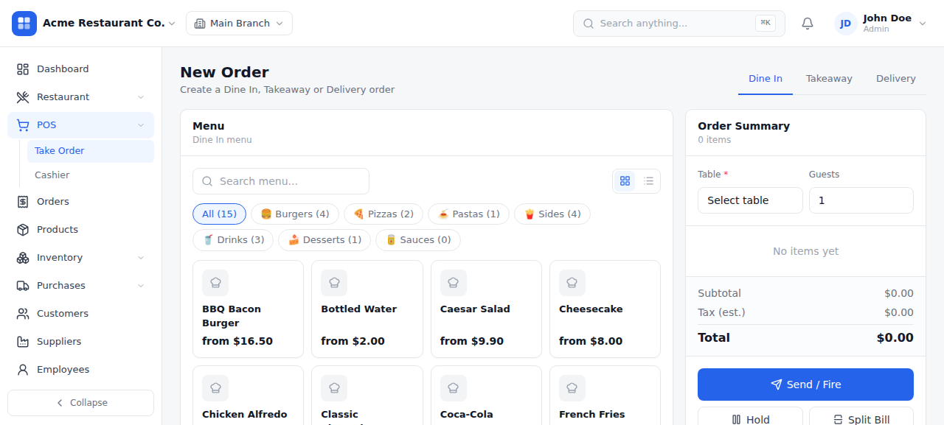Click the Classic item chef hat icon
This screenshot has width=944, height=425.
tap(334, 388)
